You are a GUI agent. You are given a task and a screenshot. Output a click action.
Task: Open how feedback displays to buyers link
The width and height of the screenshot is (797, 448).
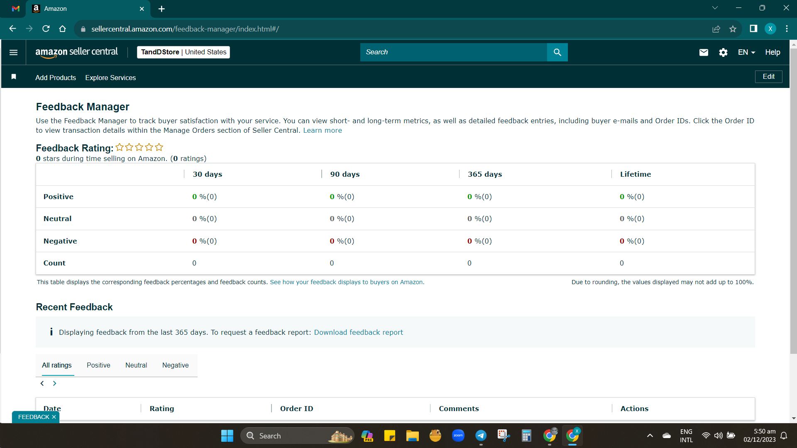tap(347, 282)
